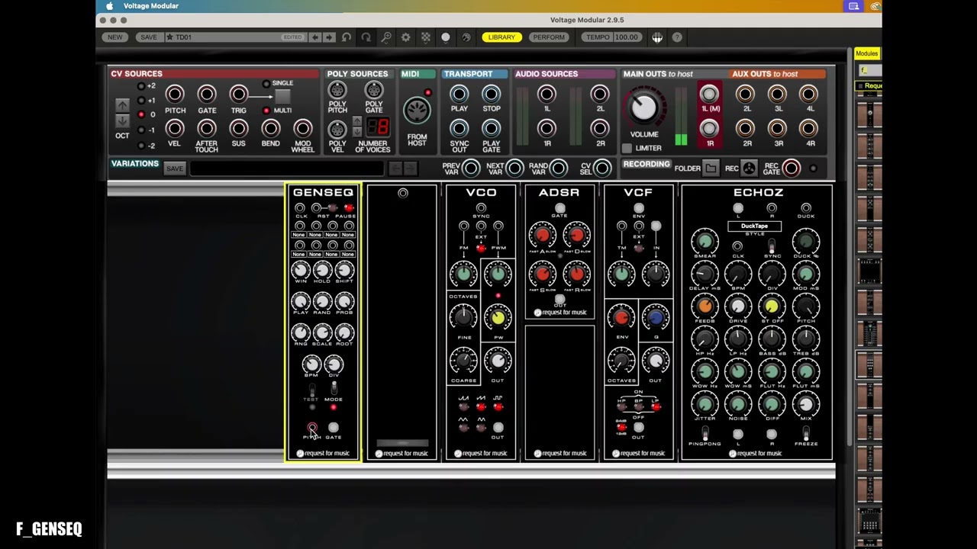Click the VCO SYNC input jack
The width and height of the screenshot is (977, 549).
click(481, 207)
